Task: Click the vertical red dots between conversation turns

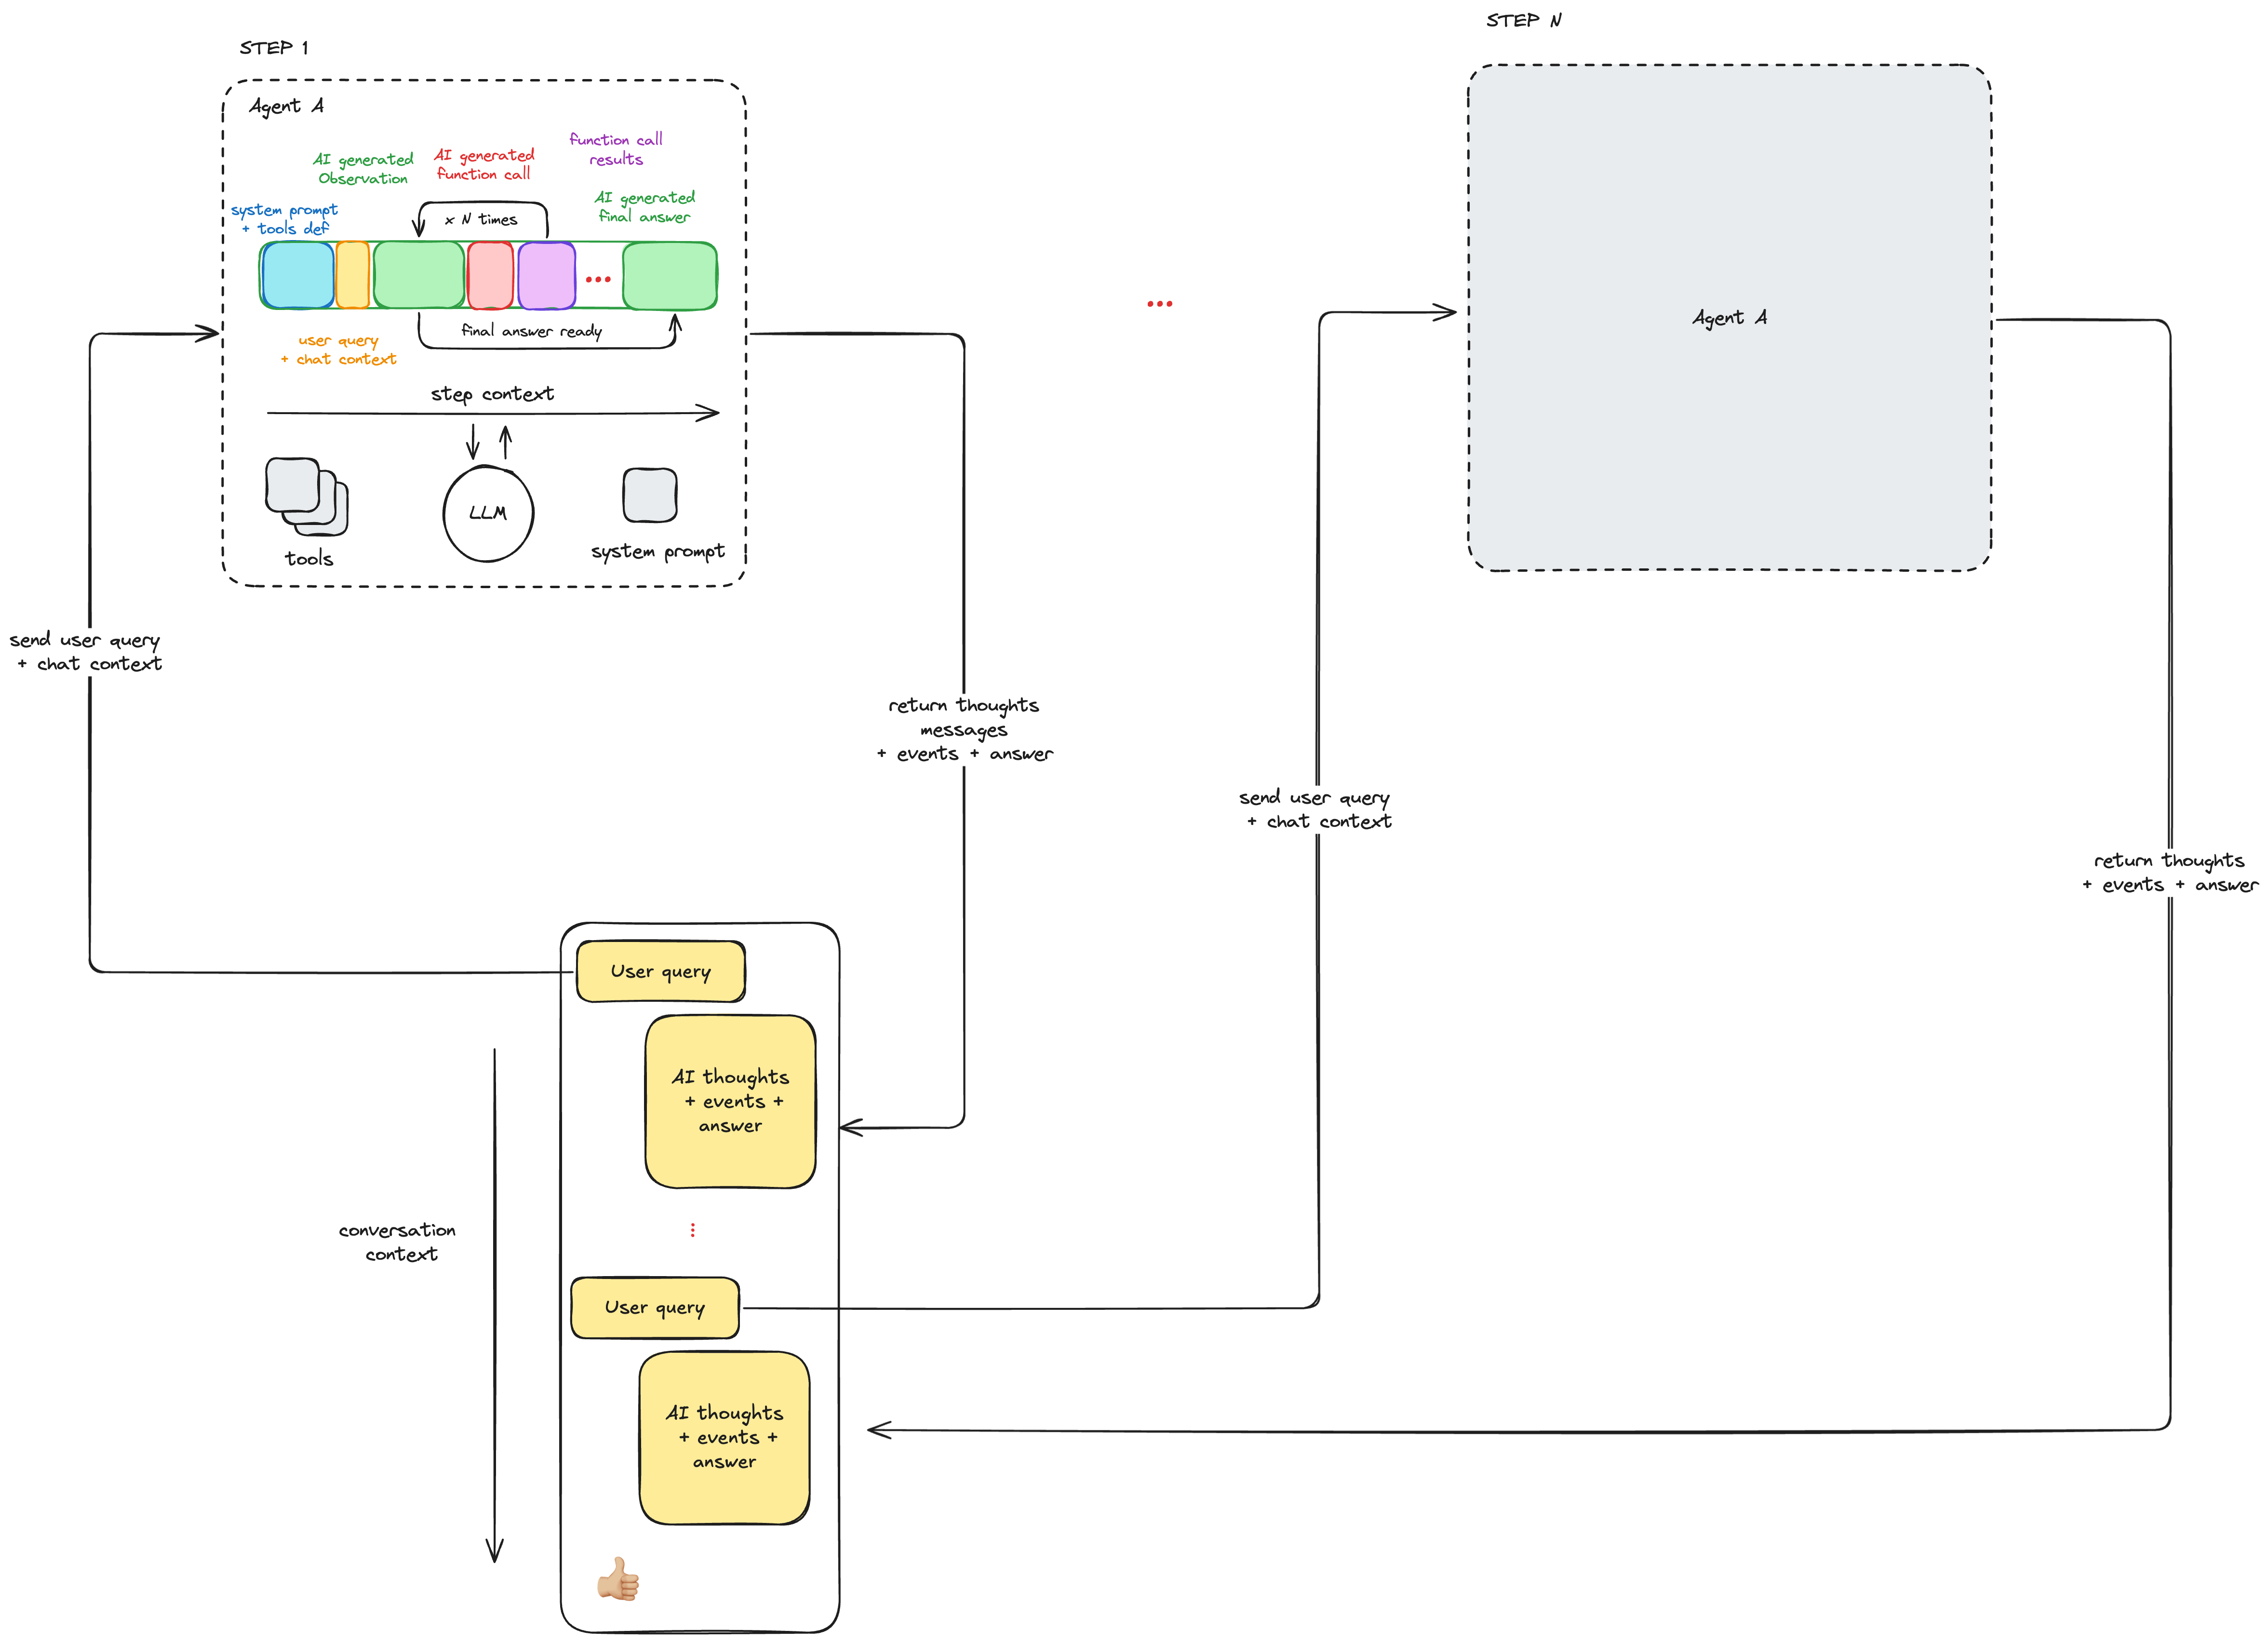Action: (x=692, y=1229)
